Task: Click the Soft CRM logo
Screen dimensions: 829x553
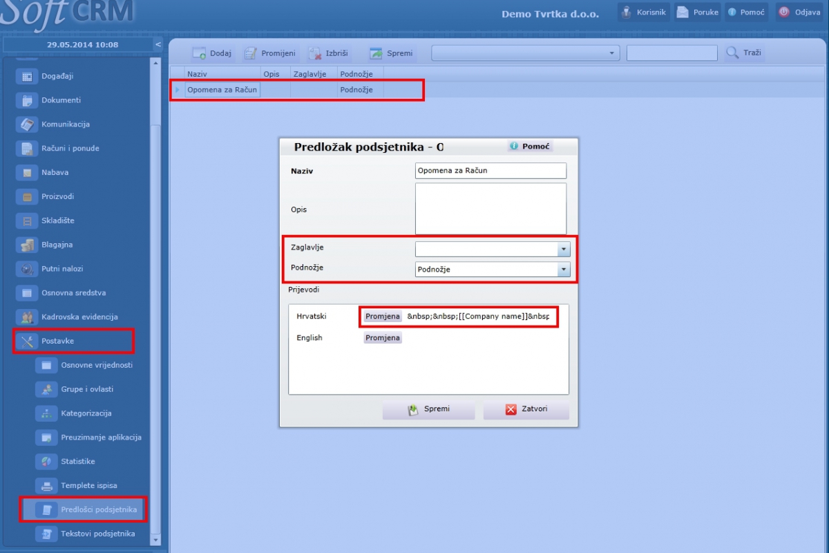Action: (68, 14)
